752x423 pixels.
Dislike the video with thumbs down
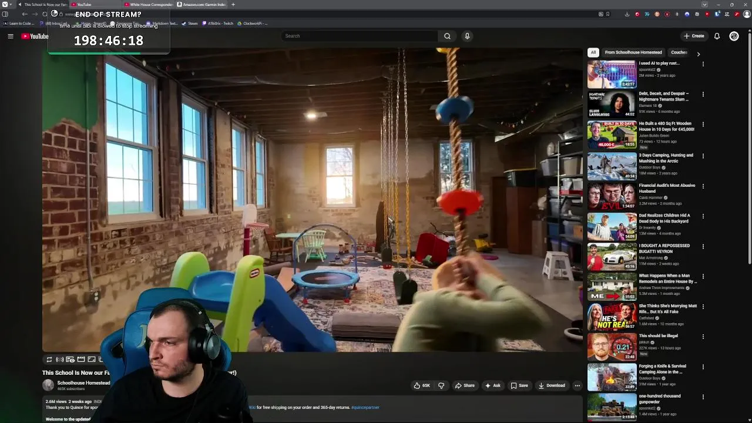click(441, 385)
